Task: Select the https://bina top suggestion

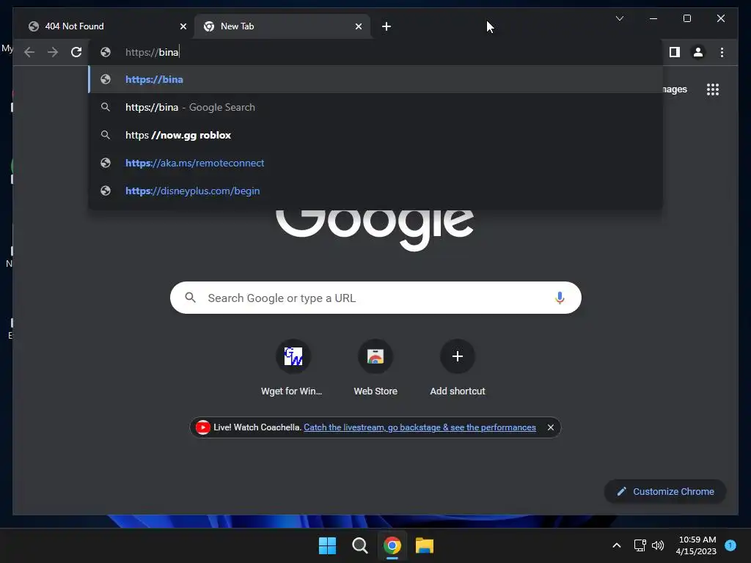Action: (x=375, y=79)
